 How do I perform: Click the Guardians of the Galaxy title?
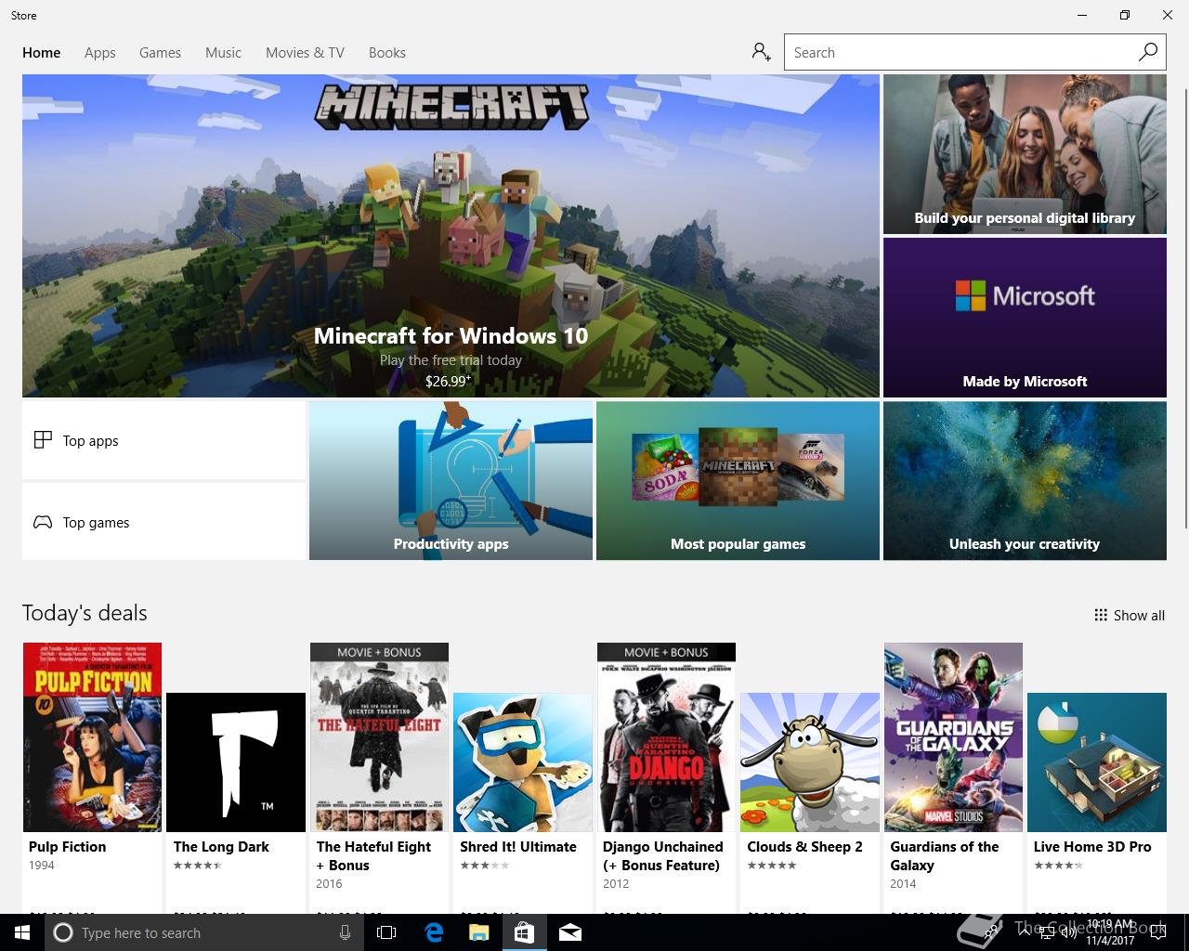point(945,856)
